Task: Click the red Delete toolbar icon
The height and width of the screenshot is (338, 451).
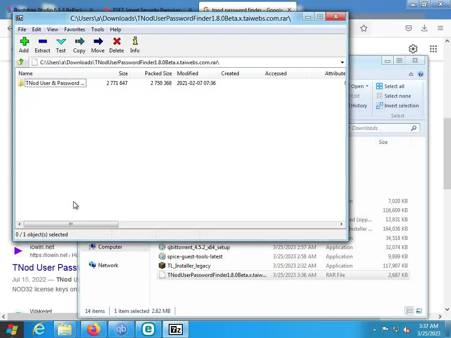Action: click(116, 45)
